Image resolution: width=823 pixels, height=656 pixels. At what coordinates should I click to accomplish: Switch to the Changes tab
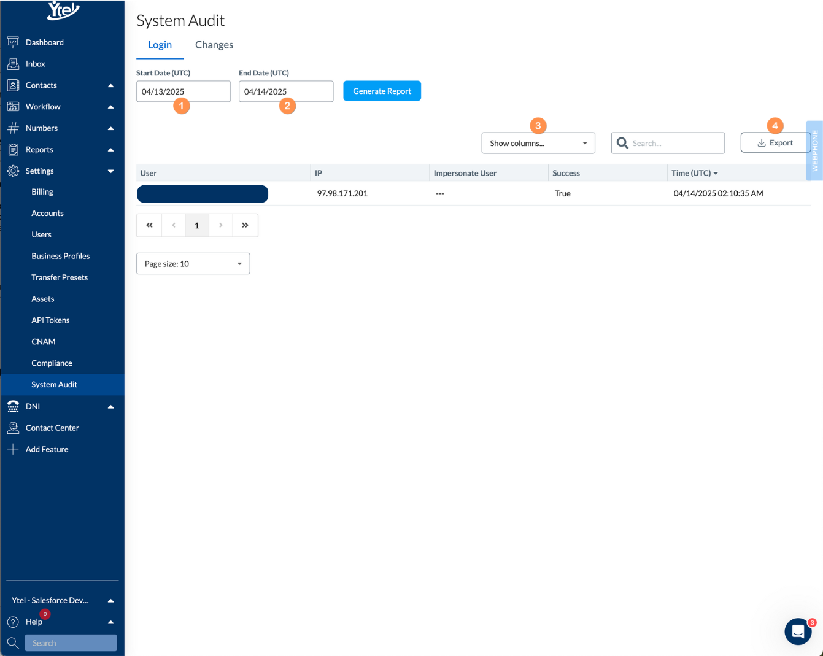point(214,45)
